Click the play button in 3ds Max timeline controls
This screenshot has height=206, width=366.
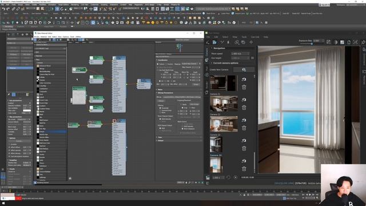pos(310,195)
